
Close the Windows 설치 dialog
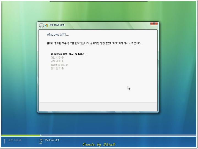point(154,24)
